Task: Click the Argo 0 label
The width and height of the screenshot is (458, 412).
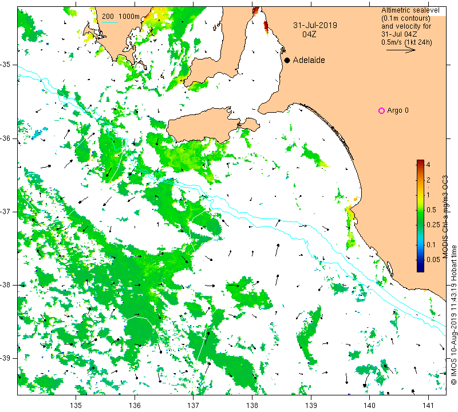Action: tap(397, 110)
